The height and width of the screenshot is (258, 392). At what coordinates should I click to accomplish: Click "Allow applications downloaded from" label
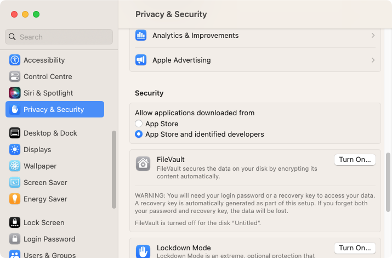pyautogui.click(x=195, y=113)
